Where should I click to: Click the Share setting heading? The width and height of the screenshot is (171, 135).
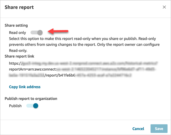click(x=16, y=25)
